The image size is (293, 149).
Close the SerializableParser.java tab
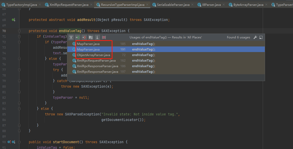[x=192, y=5]
